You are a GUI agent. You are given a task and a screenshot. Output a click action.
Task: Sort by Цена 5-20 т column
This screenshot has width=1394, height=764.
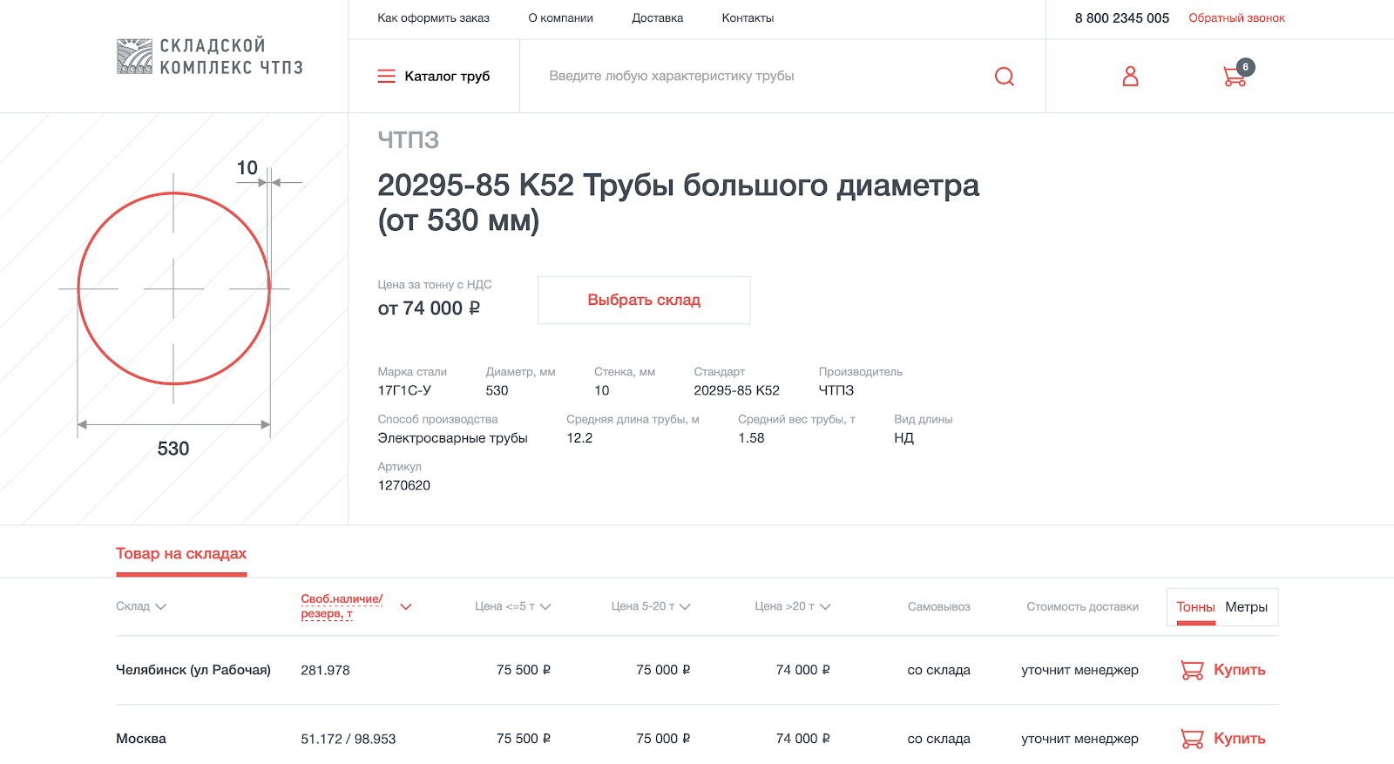click(685, 606)
